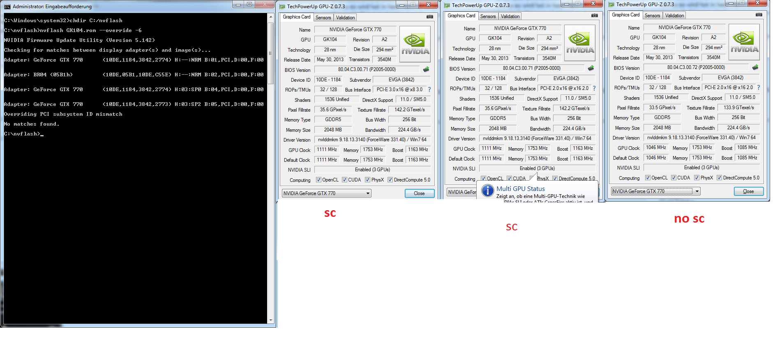Click the BIOS Version field showing 80.04.C3.00.72
The image size is (782, 356).
coord(696,67)
